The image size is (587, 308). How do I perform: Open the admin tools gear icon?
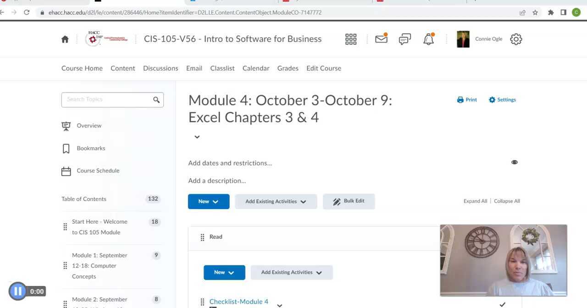coord(516,39)
